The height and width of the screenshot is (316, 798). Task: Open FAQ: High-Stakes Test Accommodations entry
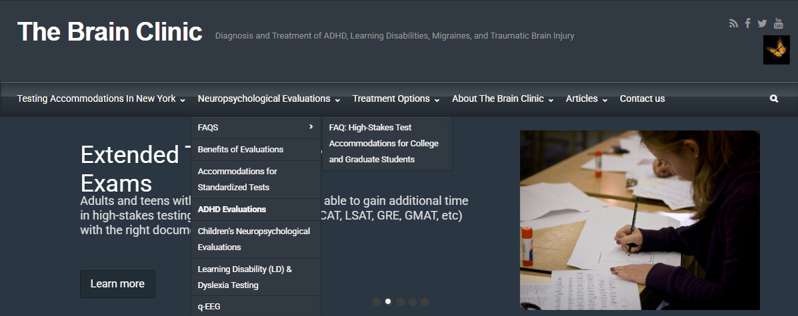pos(387,143)
